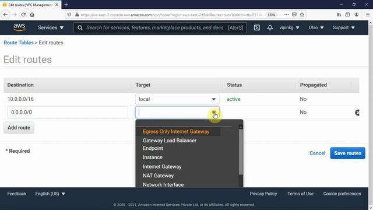Image resolution: width=373 pixels, height=210 pixels.
Task: Click the active status text
Action: click(233, 99)
